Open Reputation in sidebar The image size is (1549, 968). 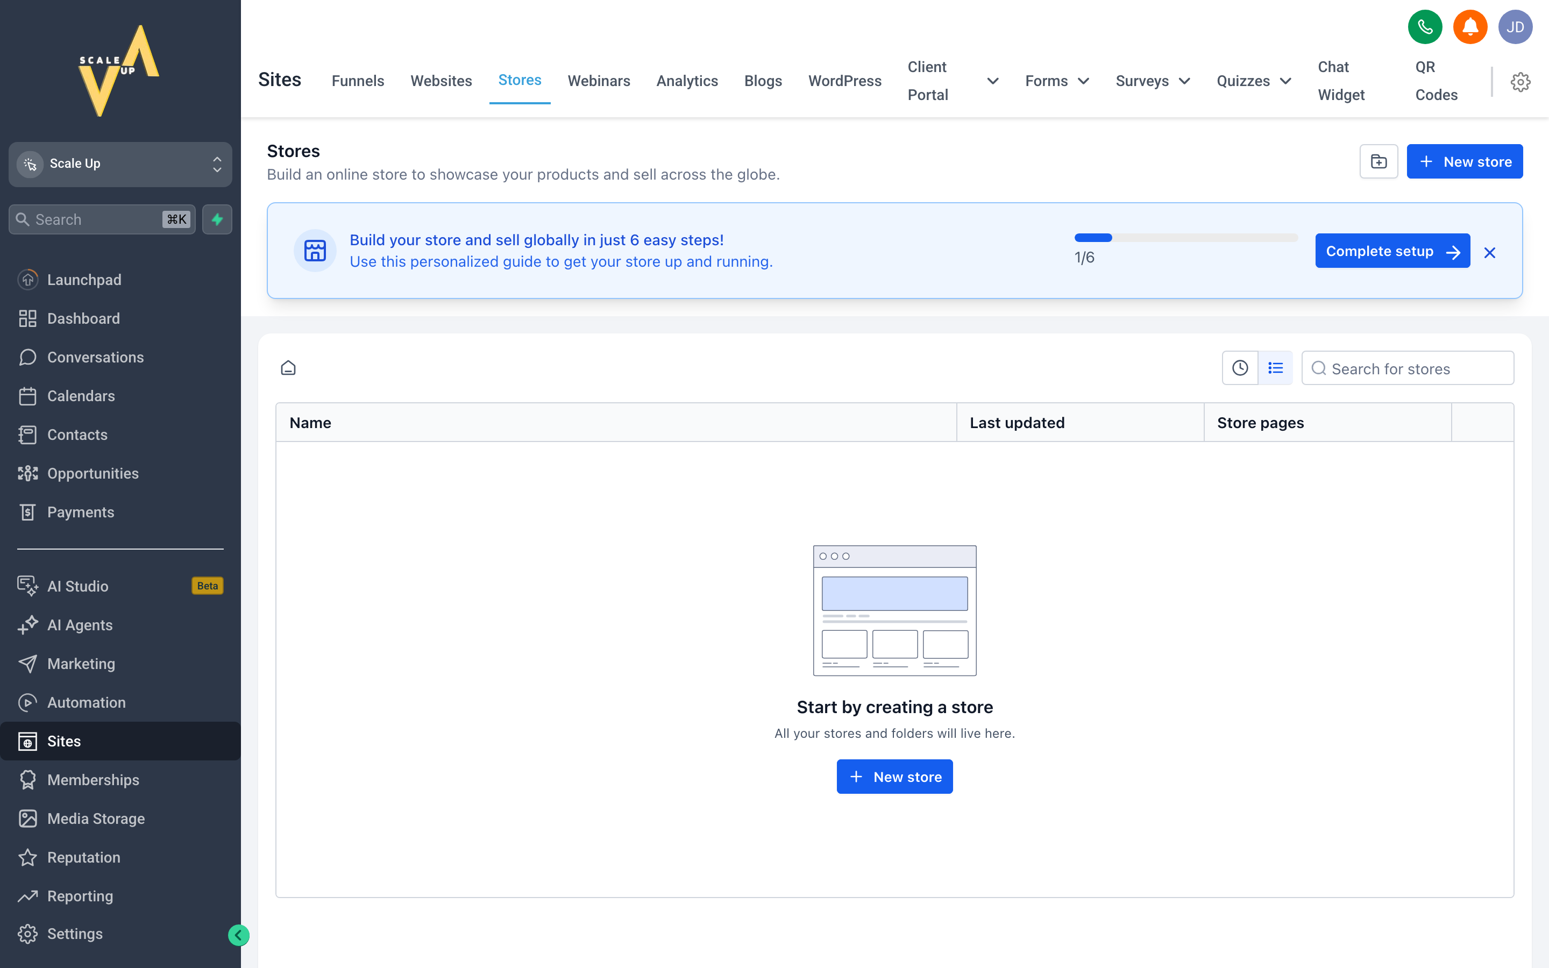(x=120, y=857)
